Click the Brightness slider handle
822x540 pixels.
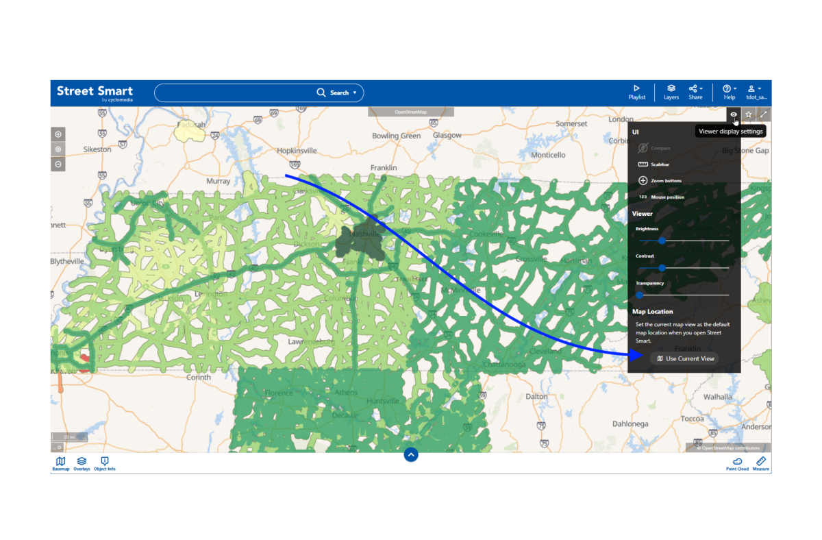pos(662,241)
